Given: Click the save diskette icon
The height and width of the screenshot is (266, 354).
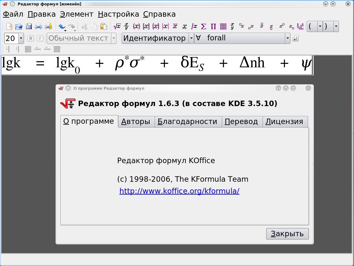Looking at the screenshot, I should 29,26.
